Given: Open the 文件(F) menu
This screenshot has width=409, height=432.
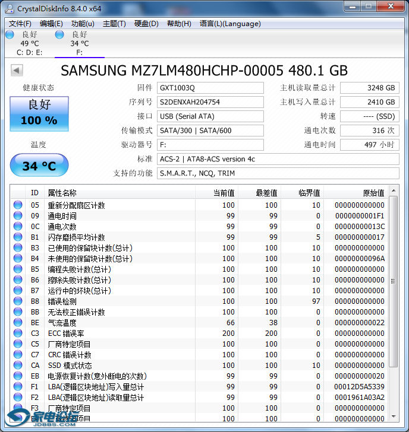Looking at the screenshot, I should pyautogui.click(x=20, y=24).
